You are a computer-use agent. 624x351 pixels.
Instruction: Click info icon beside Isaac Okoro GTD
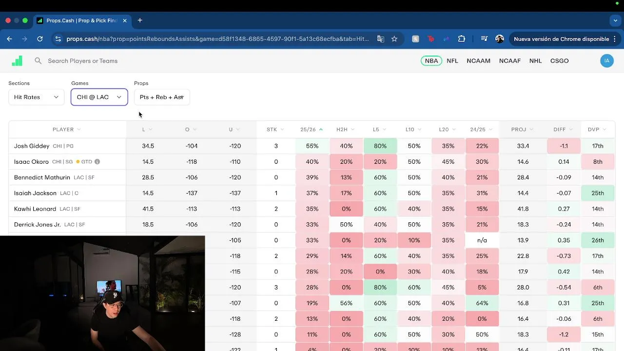point(97,162)
